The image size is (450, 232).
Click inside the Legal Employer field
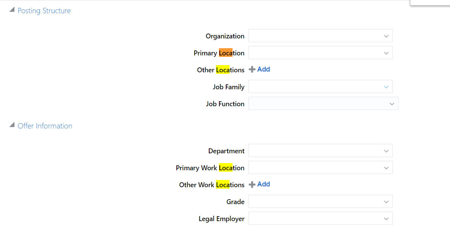320,218
